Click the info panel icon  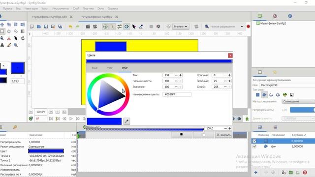coord(290,16)
